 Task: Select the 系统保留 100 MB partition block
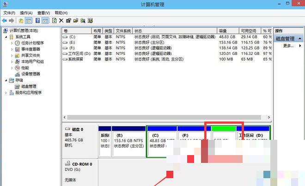pos(104,141)
